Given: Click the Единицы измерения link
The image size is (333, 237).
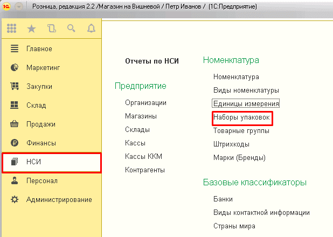Looking at the screenshot, I should pos(246,103).
